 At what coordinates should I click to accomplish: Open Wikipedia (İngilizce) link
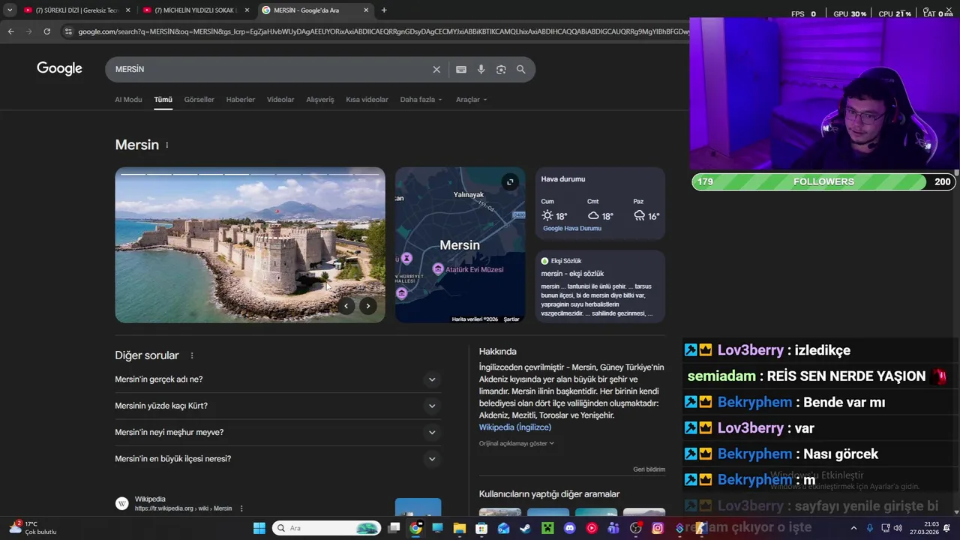coord(515,427)
